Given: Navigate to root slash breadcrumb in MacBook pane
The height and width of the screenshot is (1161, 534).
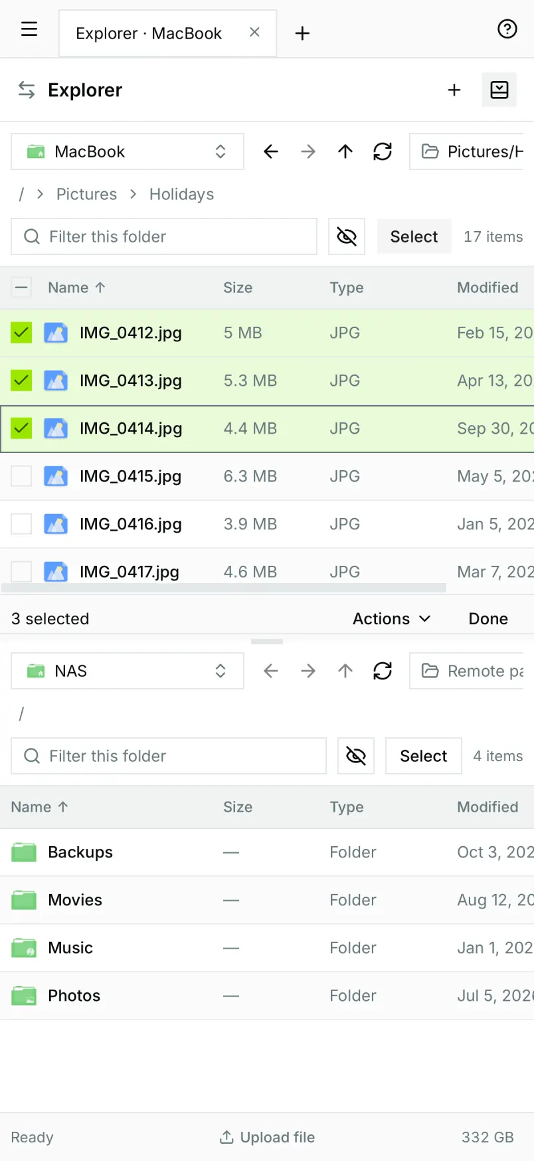Looking at the screenshot, I should [21, 194].
